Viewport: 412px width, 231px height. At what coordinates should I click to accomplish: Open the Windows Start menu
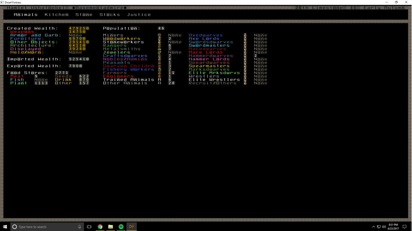pos(5,227)
